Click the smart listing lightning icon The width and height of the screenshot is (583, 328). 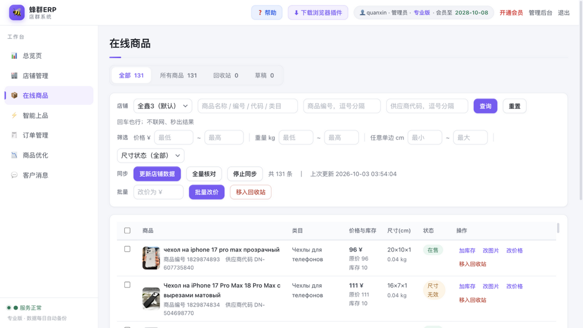pyautogui.click(x=14, y=116)
